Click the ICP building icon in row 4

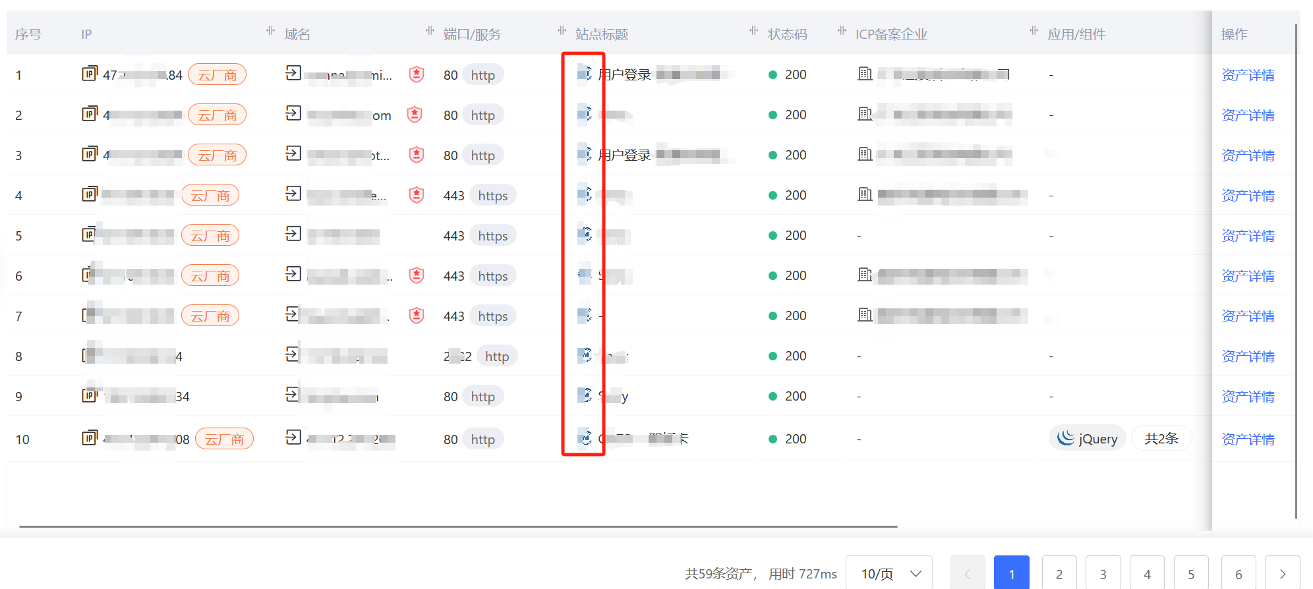(865, 194)
